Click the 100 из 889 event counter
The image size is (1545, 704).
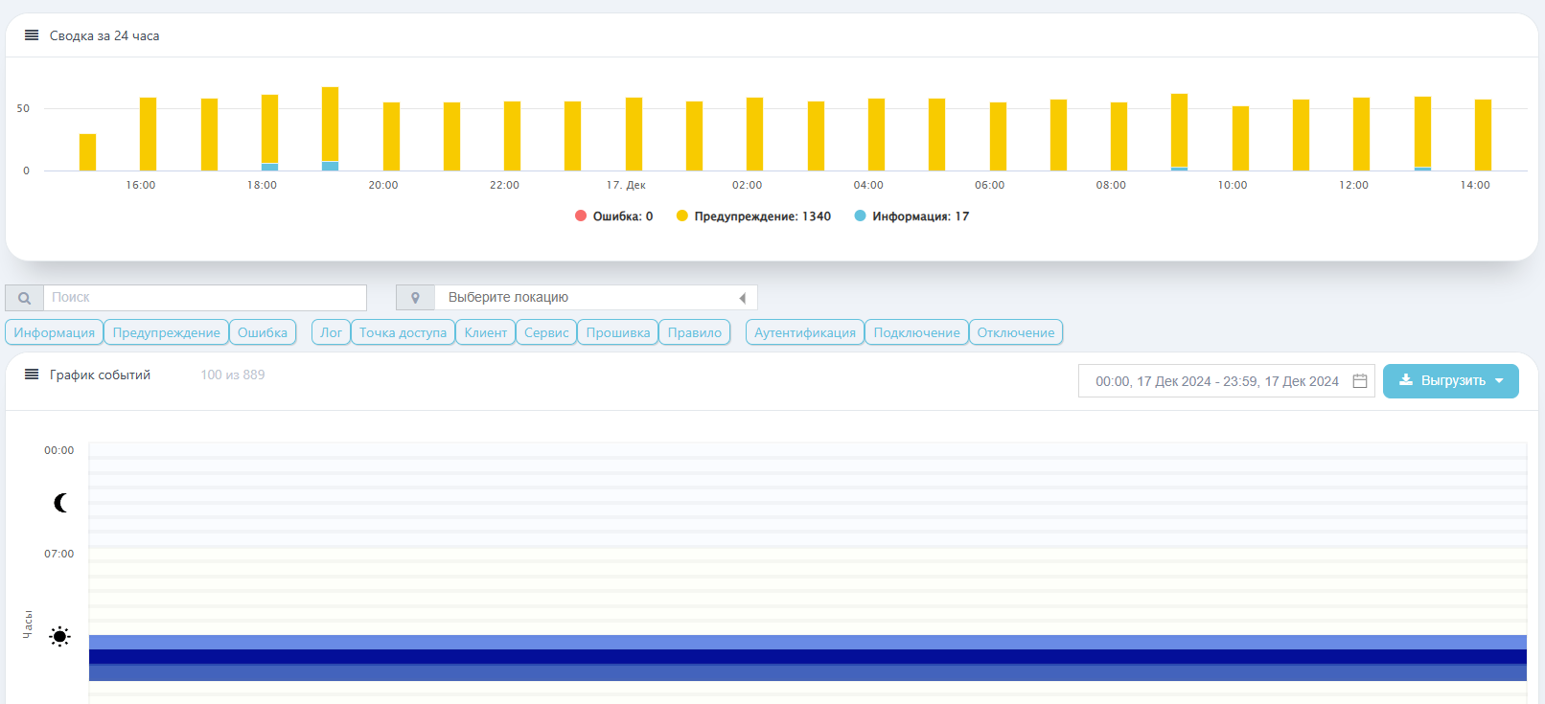(x=233, y=375)
